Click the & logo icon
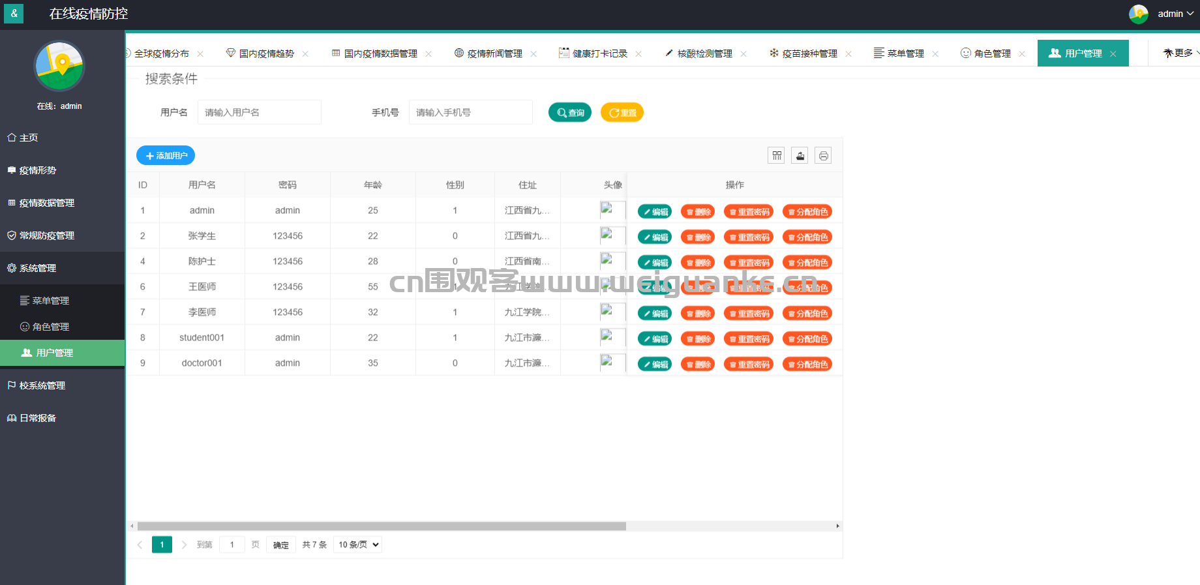This screenshot has height=585, width=1200. point(14,14)
